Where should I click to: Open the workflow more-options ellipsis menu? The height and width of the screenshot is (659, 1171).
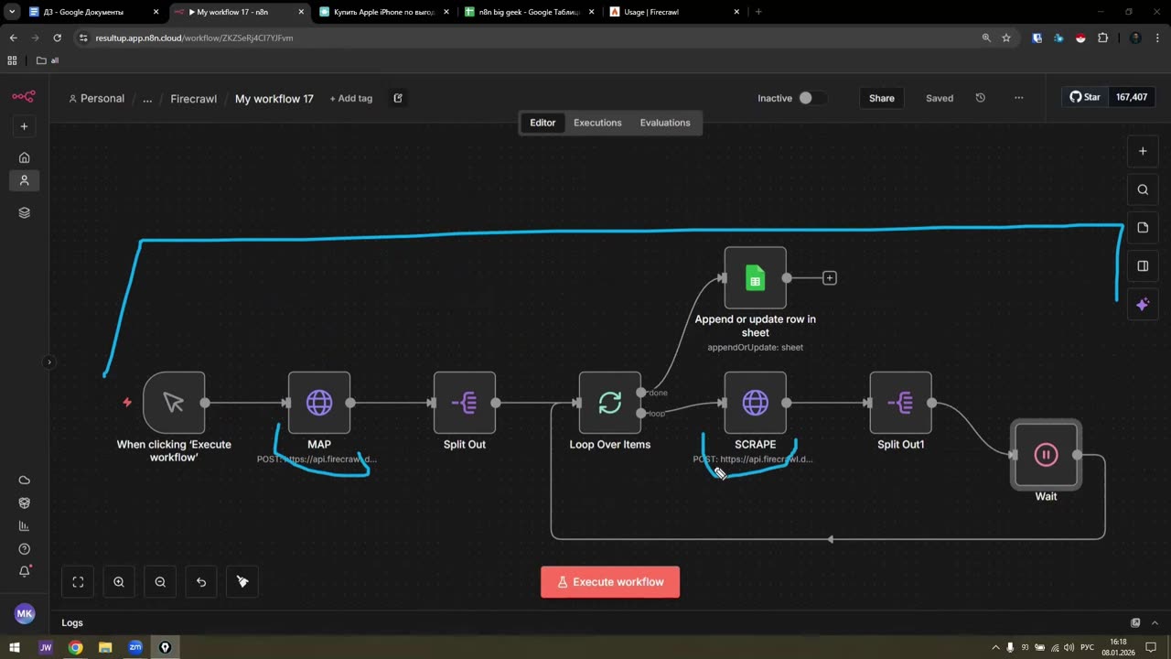tap(1019, 98)
